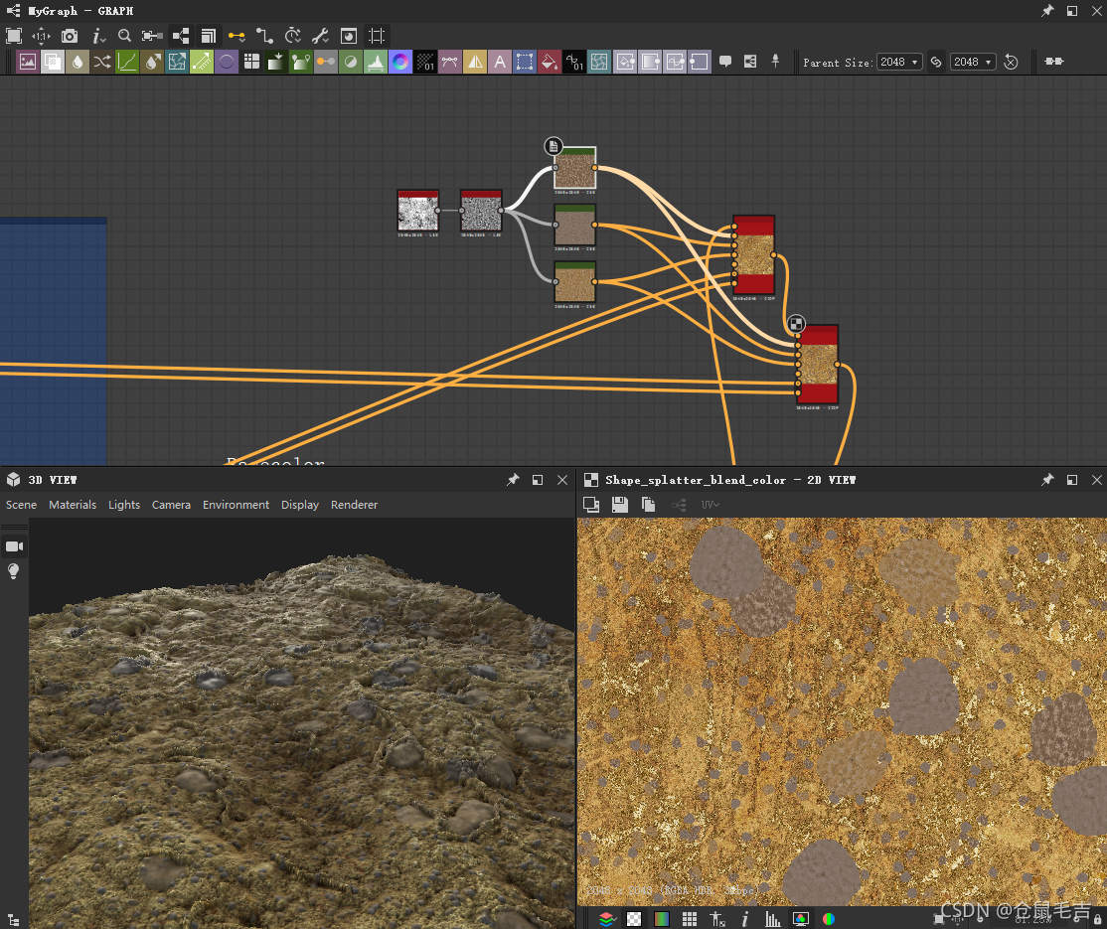Save the 2D view image with the disk icon
Screen dimensions: 1107x929
(x=620, y=505)
